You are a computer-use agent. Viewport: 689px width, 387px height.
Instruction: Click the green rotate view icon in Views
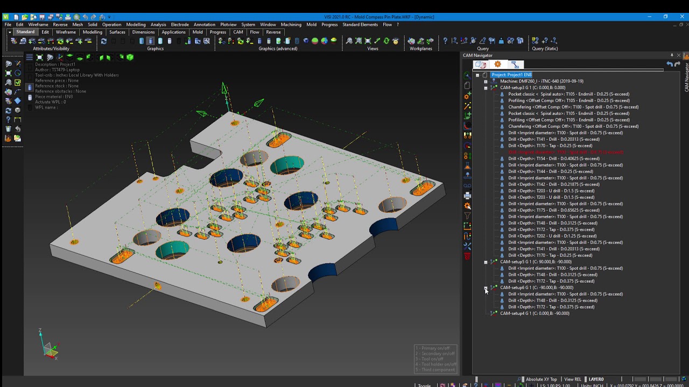coord(386,41)
